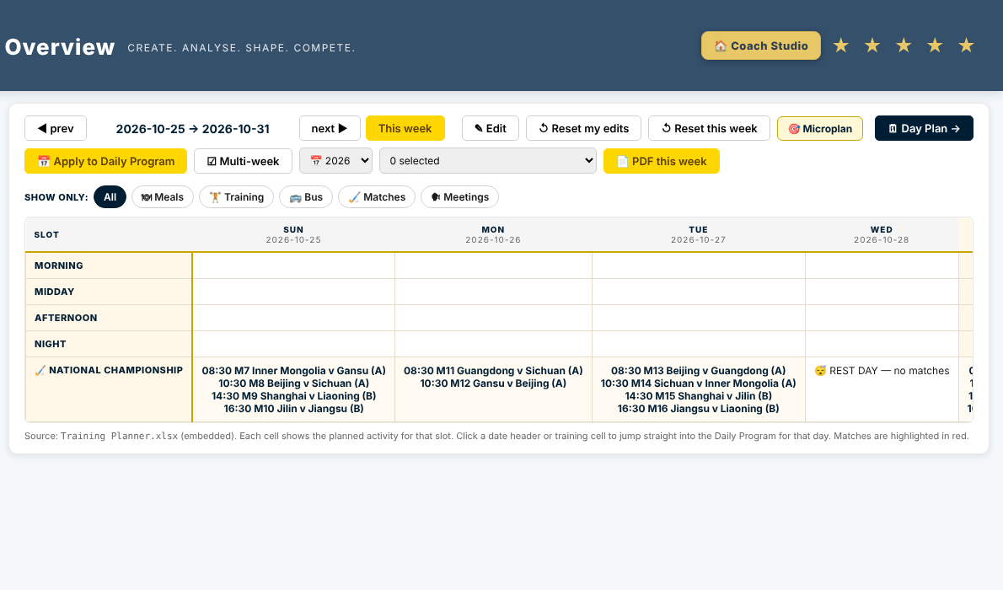Click match M12 Gansu v Beijing
Image resolution: width=1003 pixels, height=590 pixels.
[x=493, y=383]
